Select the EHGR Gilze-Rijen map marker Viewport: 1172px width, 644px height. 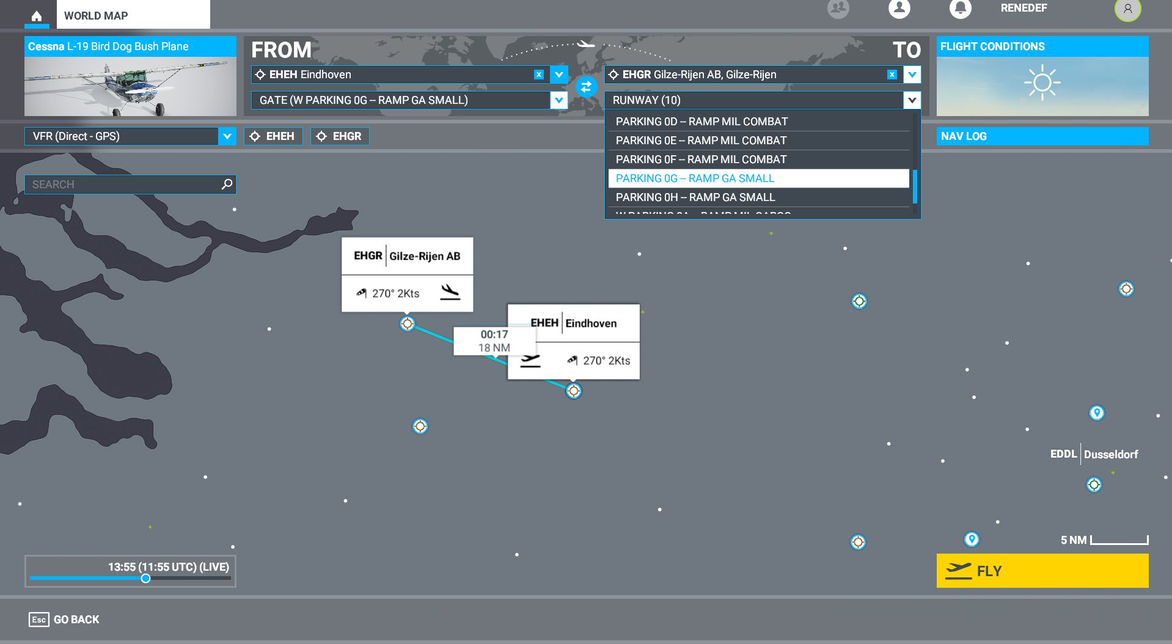click(x=407, y=323)
